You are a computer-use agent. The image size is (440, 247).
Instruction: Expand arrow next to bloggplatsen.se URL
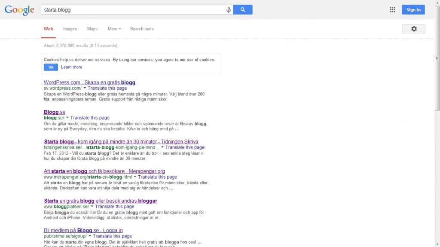pyautogui.click(x=92, y=207)
